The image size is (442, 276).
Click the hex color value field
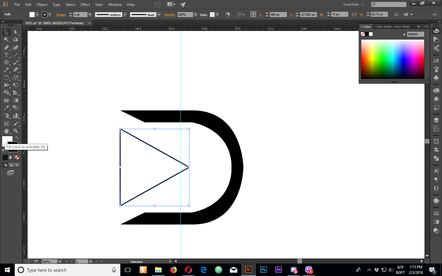[x=415, y=34]
